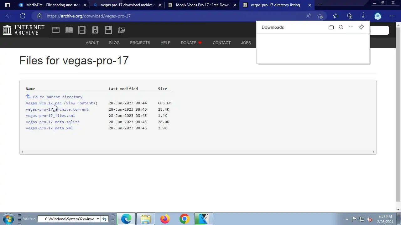
Task: Open network status tray icon
Action: click(x=362, y=219)
